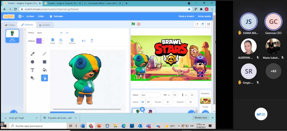Hide sprite using crossed-eye toggle

148,102
